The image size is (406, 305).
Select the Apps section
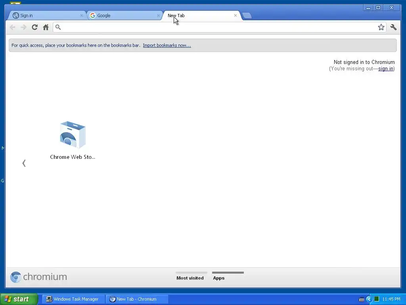[x=228, y=276]
